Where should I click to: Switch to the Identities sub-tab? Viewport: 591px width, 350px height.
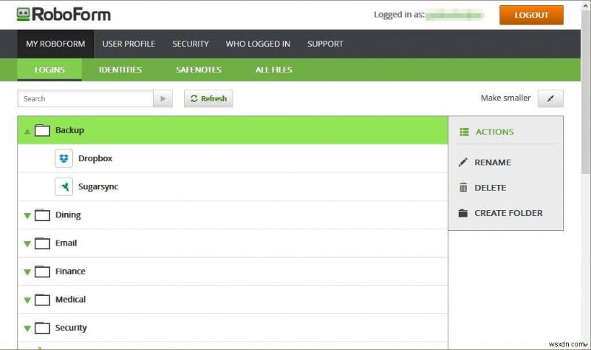tap(120, 70)
